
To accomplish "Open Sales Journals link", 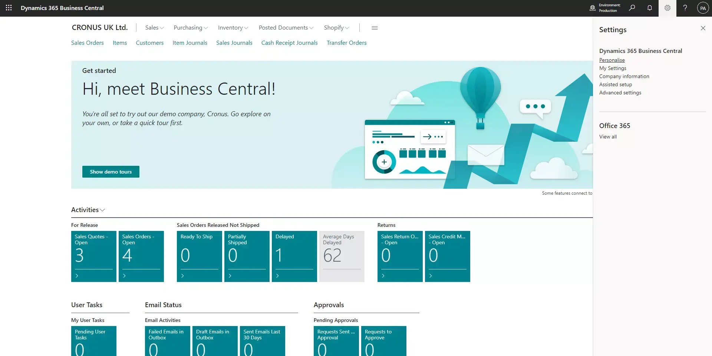I will [234, 43].
